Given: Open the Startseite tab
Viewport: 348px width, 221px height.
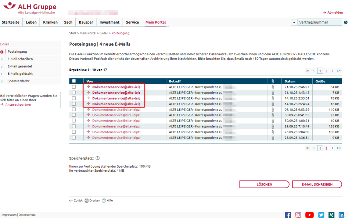Looking at the screenshot, I should coord(11,22).
